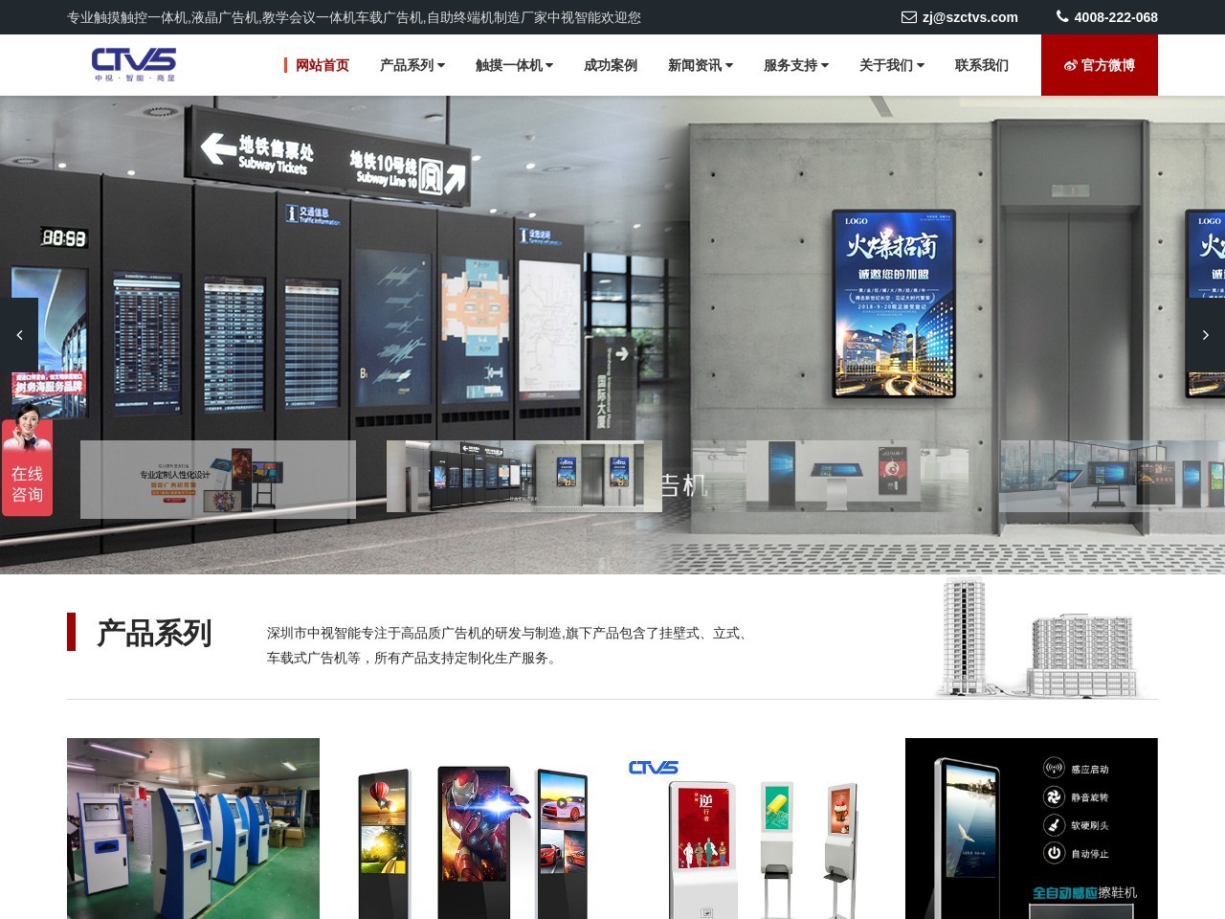Click the 产品系列 section heading
Viewport: 1225px width, 919px height.
154,633
